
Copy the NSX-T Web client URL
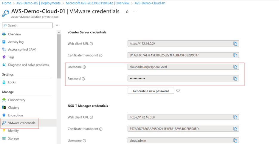coord(235,117)
